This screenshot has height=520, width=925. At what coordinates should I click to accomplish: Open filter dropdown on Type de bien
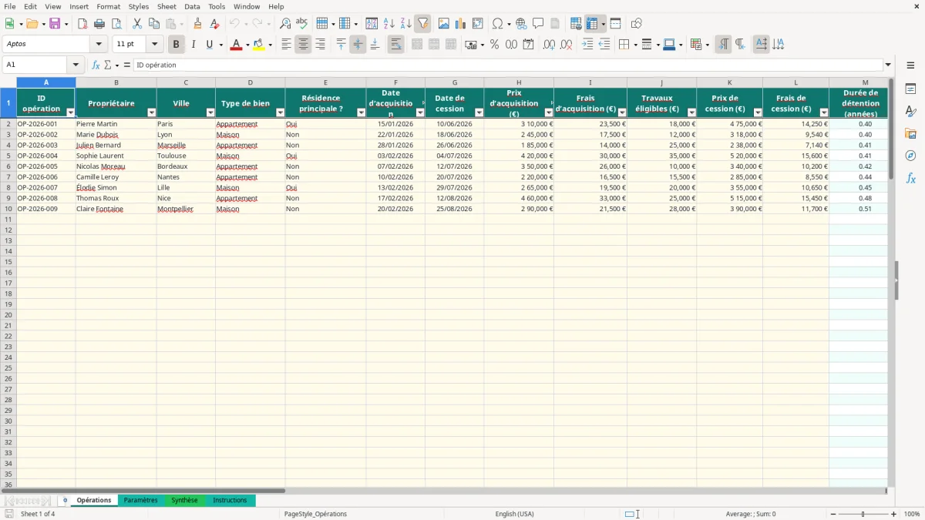[x=280, y=112]
